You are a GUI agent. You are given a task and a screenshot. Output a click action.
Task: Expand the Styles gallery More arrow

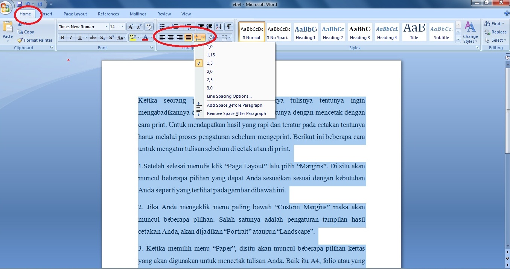[458, 39]
